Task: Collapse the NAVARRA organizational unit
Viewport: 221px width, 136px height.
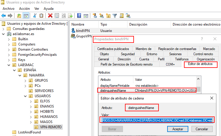Action: pos(19,75)
